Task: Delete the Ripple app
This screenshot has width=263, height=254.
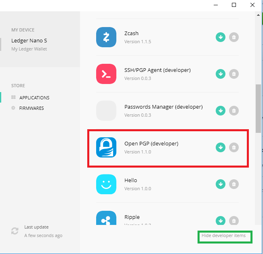Action: click(234, 220)
